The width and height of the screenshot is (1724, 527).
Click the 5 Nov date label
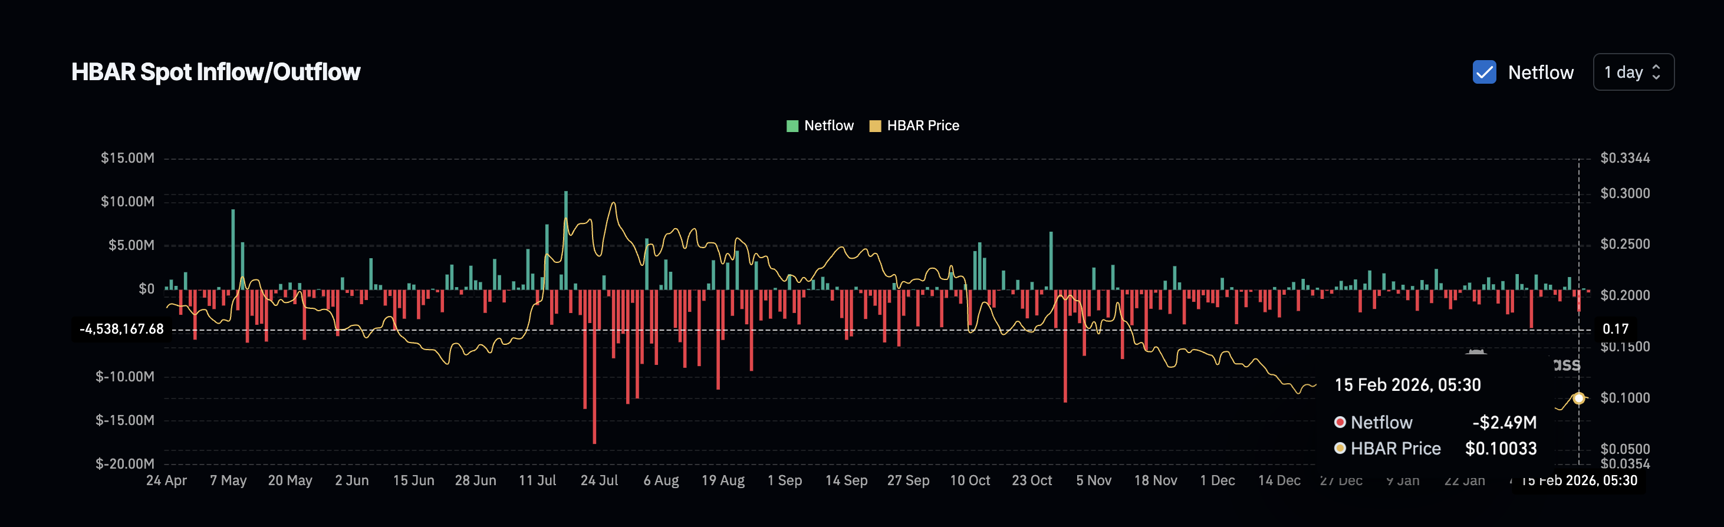1094,480
